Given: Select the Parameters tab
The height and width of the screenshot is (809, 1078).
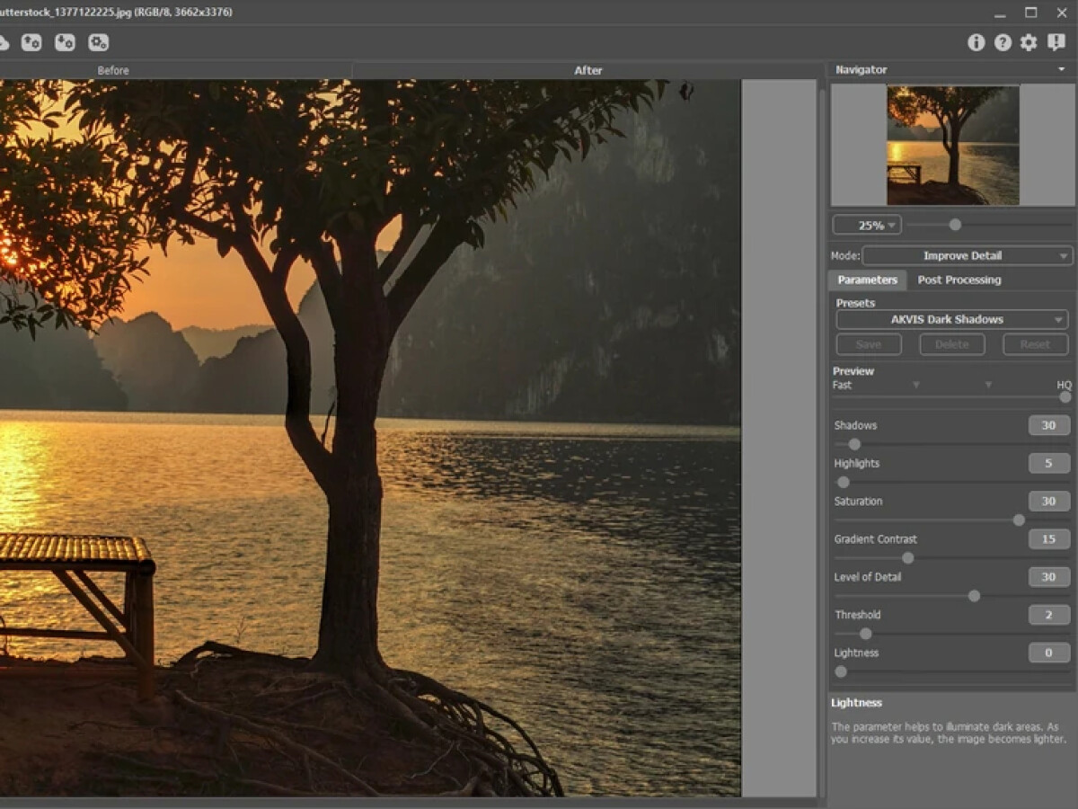Looking at the screenshot, I should [x=867, y=280].
